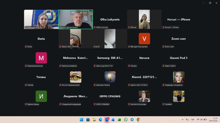Open the Wi-Fi network tray icon
This screenshot has width=220, height=123.
(x=198, y=120)
